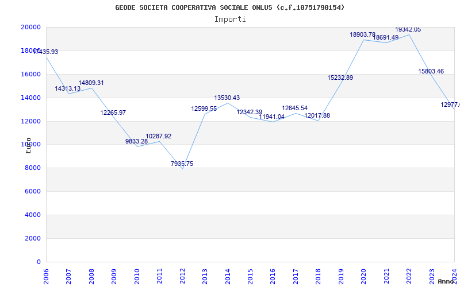Image resolution: width=460 pixels, height=287 pixels.
Task: Select the data label 18691.49
Action: (x=385, y=37)
